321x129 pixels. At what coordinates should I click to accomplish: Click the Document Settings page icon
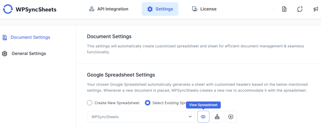pyautogui.click(x=4, y=38)
